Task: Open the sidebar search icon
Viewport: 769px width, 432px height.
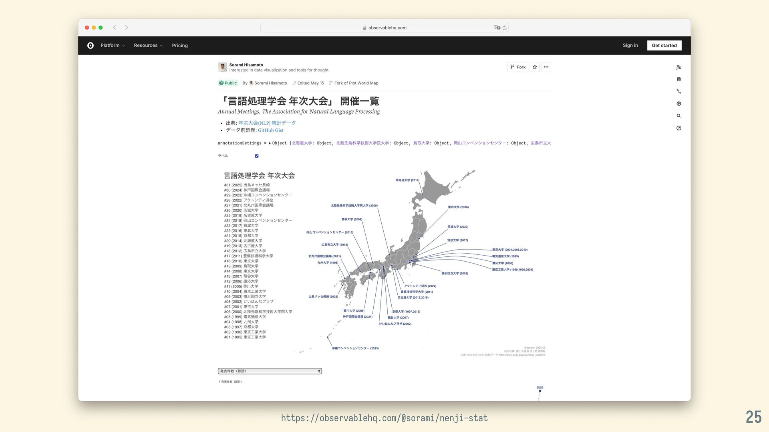Action: coord(678,116)
